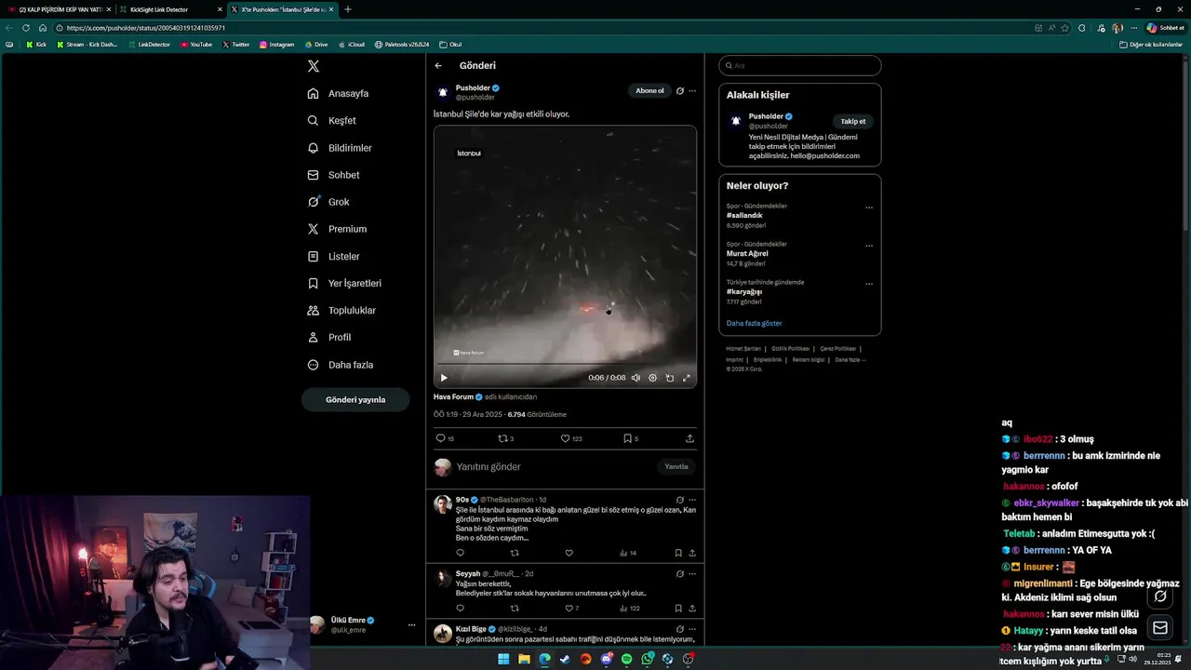Repost the main post (3 reposts)

[505, 438]
